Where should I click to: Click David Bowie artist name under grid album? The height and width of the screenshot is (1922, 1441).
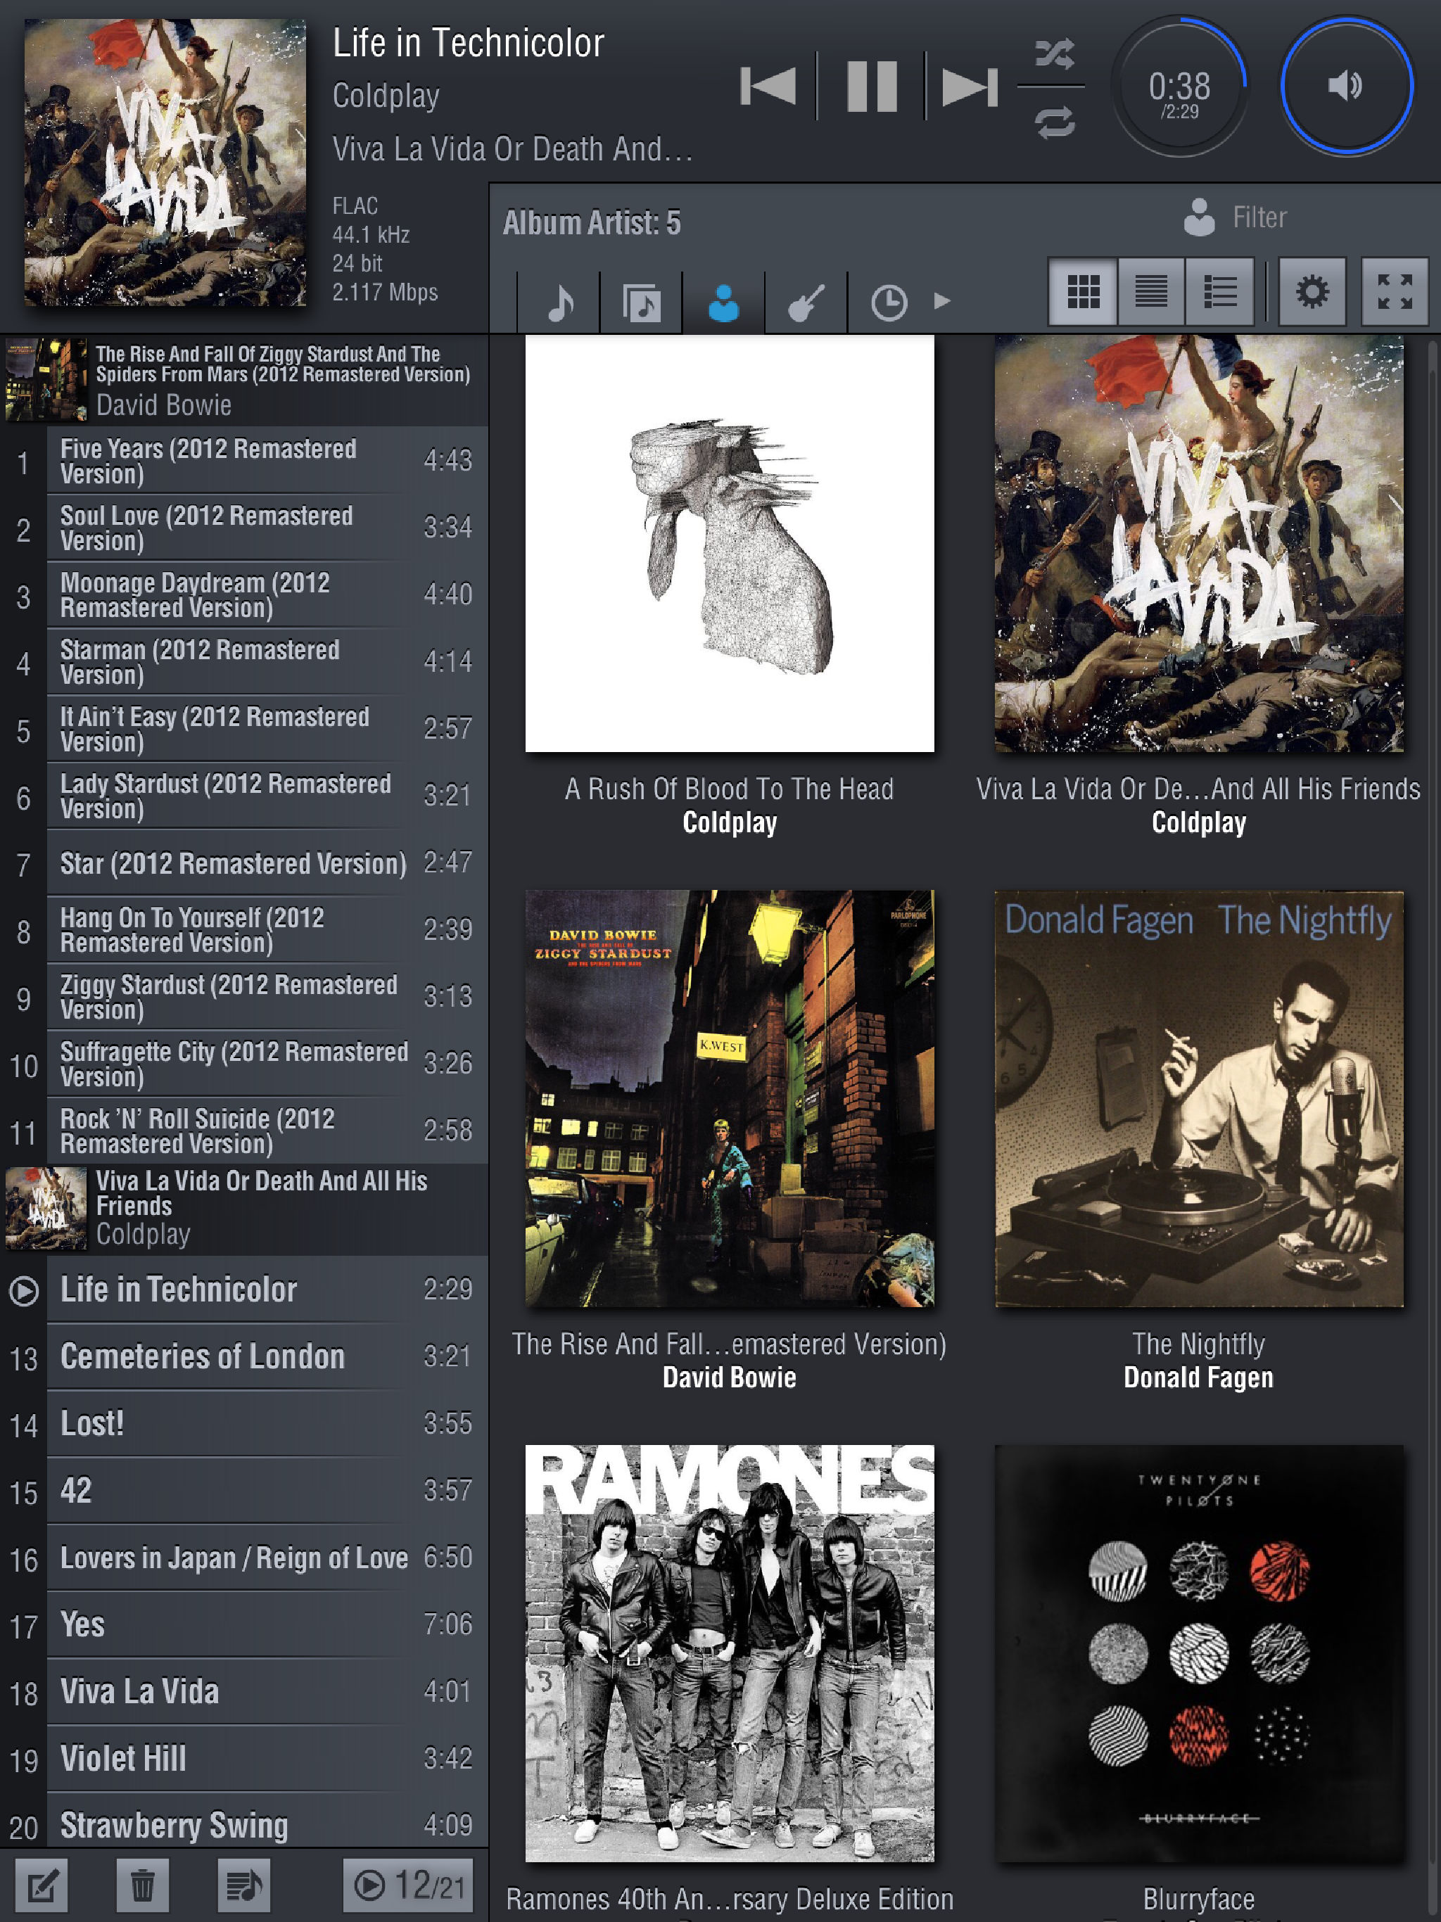click(x=729, y=1377)
